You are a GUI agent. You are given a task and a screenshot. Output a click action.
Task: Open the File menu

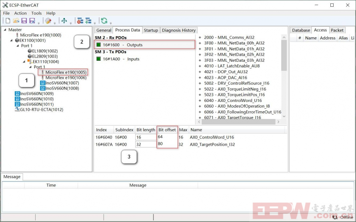click(x=6, y=13)
